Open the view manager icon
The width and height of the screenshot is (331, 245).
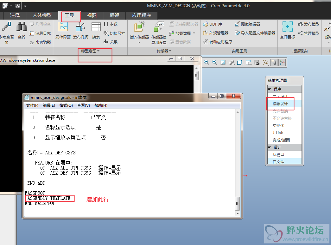(248, 62)
